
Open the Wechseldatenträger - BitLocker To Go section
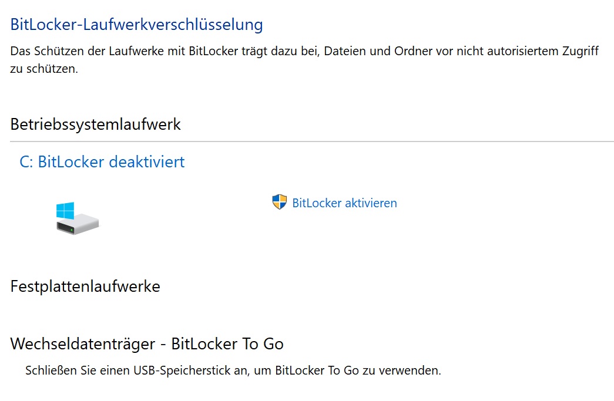pos(146,343)
